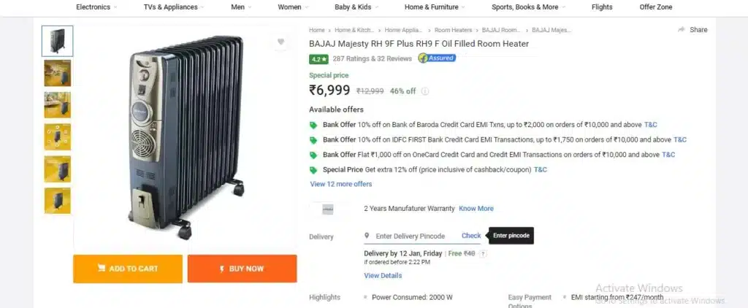Click the 4.2 star rating badge
This screenshot has height=308, width=748.
click(x=318, y=59)
